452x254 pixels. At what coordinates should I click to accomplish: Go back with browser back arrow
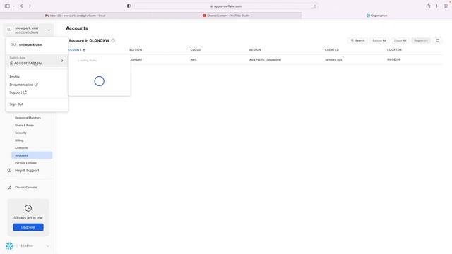click(x=22, y=6)
